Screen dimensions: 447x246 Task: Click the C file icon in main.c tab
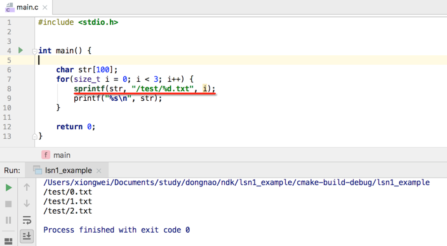(10, 8)
